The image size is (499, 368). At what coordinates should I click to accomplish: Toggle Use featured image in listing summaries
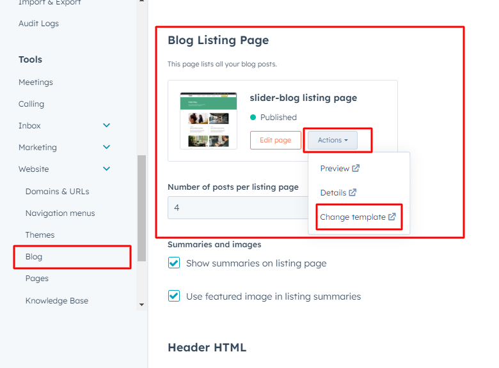pos(174,296)
